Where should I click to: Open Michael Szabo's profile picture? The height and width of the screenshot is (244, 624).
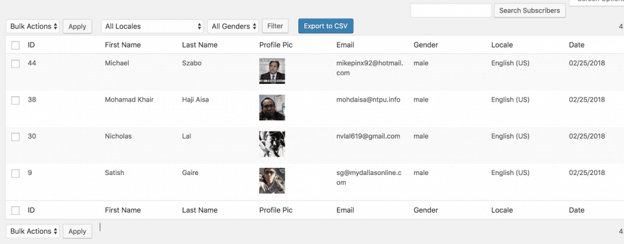coord(272,71)
